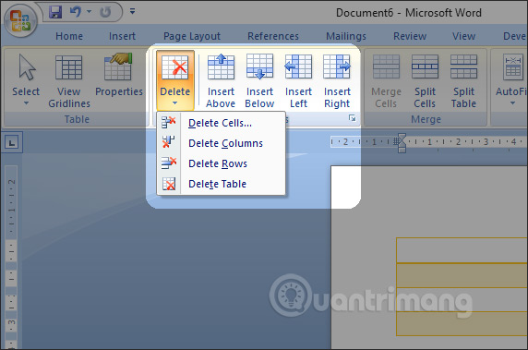Toggle View Gridlines for the table
Image resolution: width=528 pixels, height=350 pixels.
tap(69, 81)
